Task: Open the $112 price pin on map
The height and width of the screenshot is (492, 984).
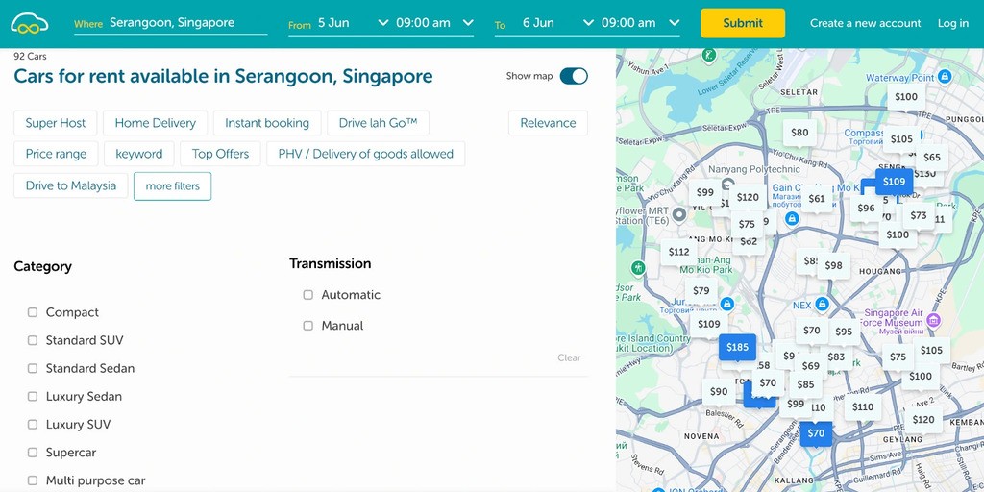Action: [x=678, y=252]
